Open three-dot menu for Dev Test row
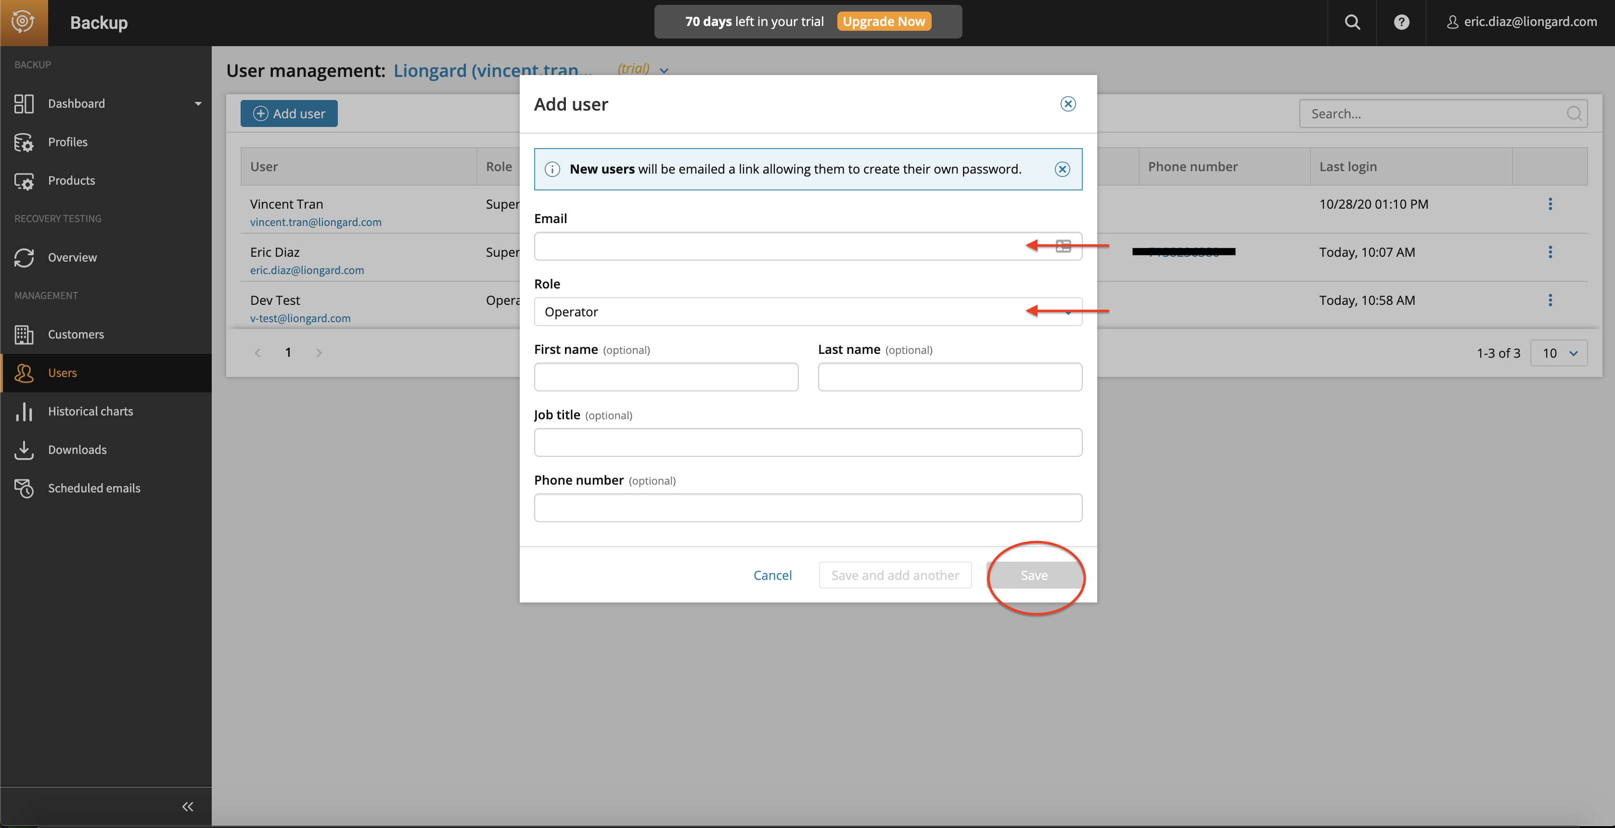The width and height of the screenshot is (1615, 828). point(1550,300)
